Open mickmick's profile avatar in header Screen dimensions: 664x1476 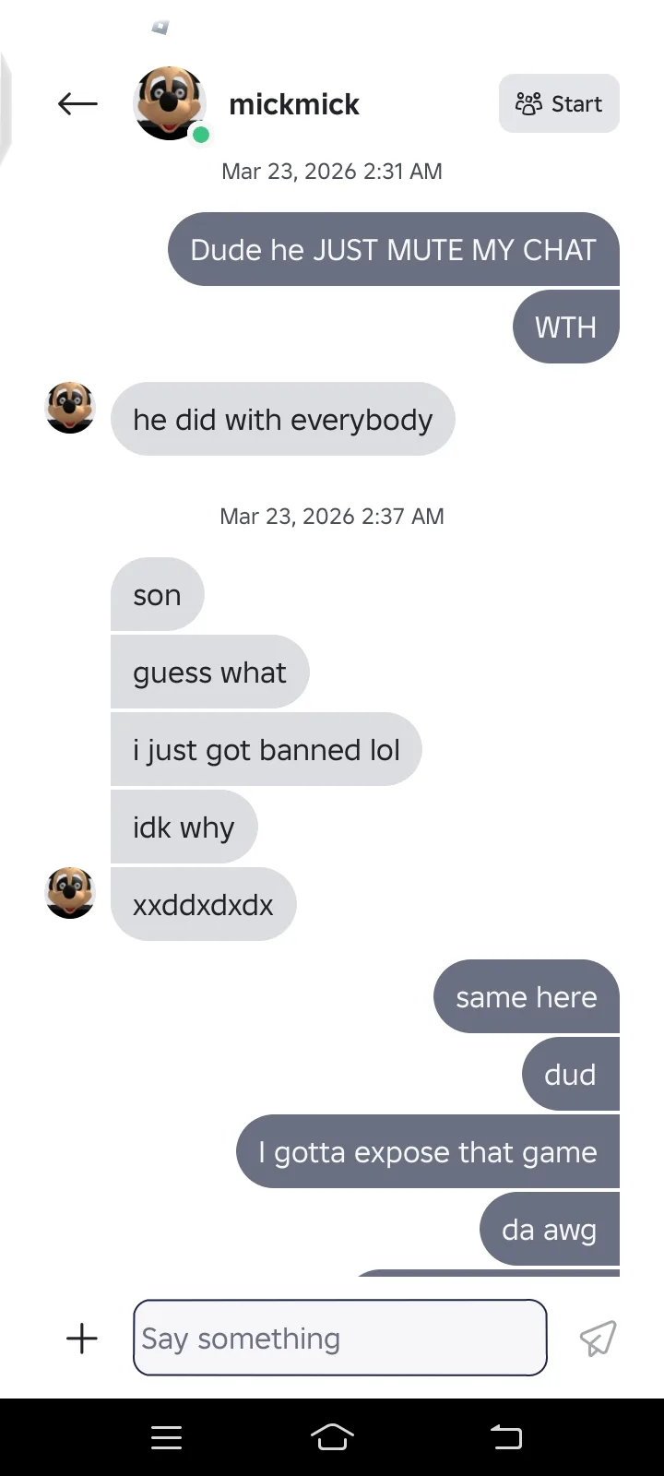point(169,103)
